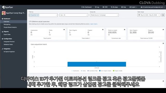Open the date range picker

[x=149, y=15]
